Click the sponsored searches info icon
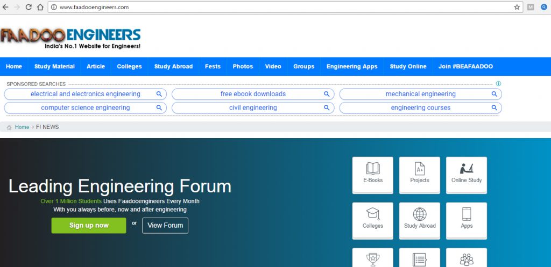551x267 pixels. (498, 84)
